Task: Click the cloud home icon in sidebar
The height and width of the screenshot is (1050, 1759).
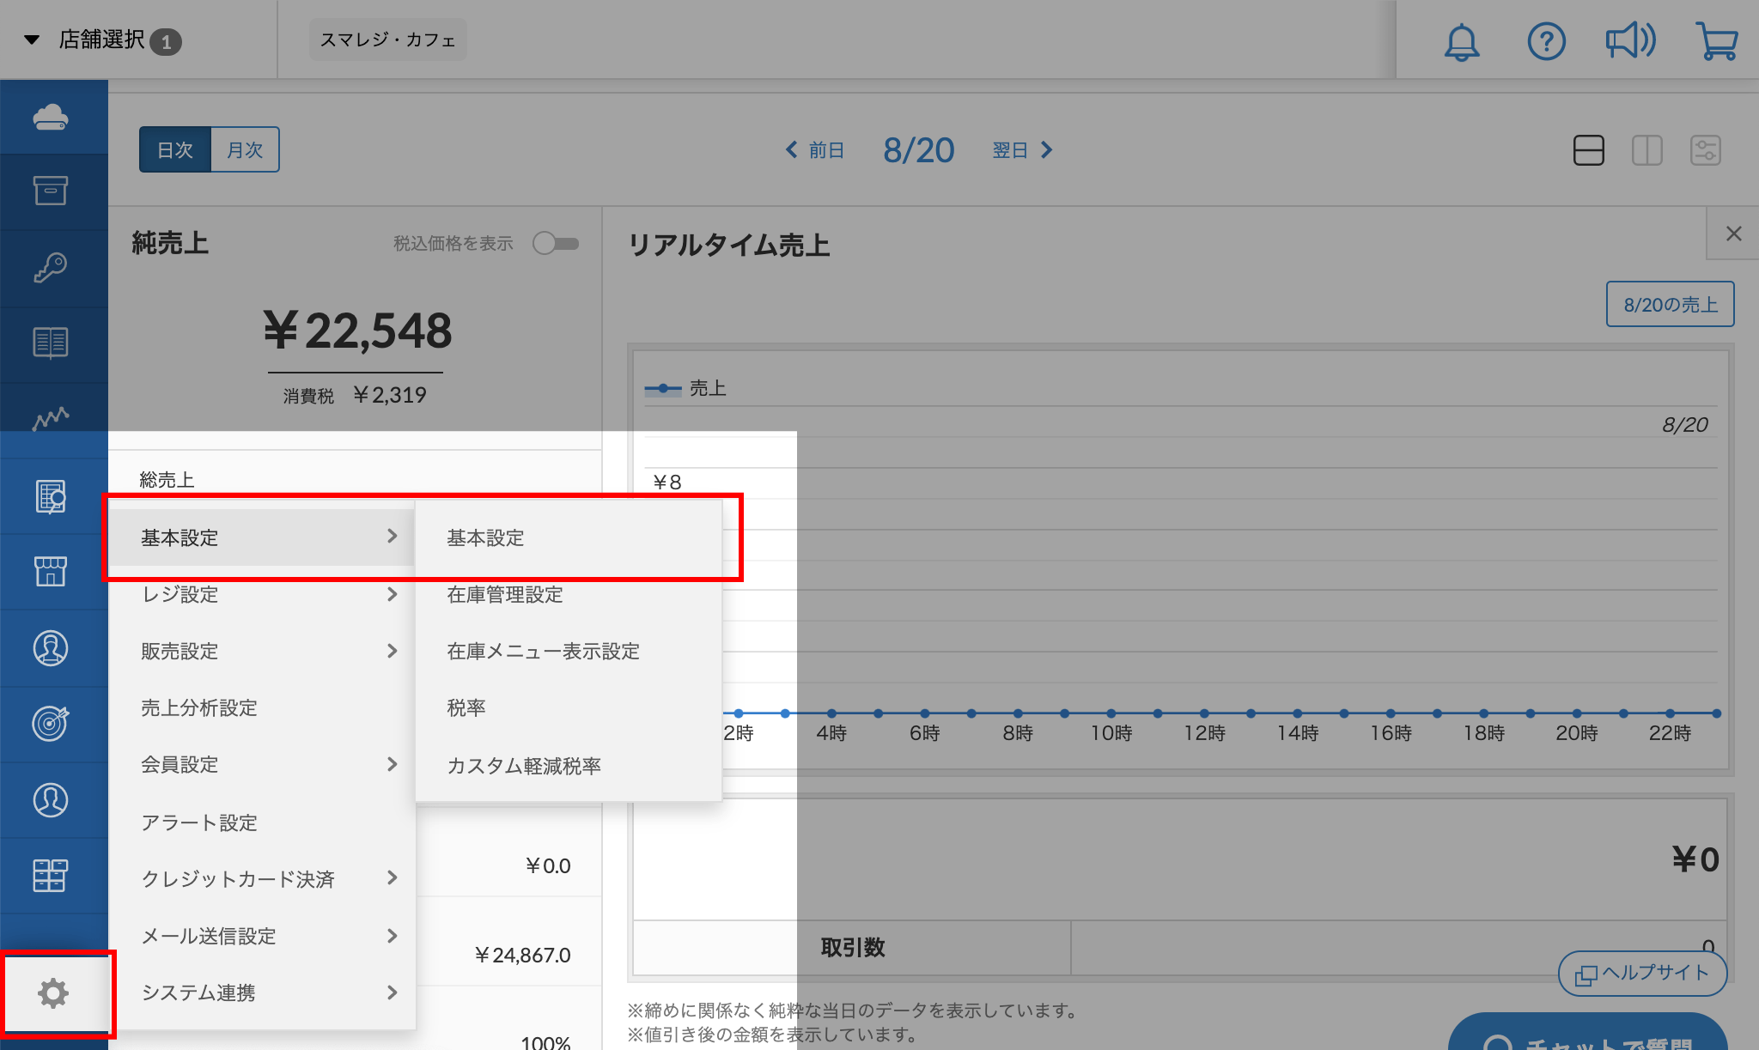Action: coord(51,117)
